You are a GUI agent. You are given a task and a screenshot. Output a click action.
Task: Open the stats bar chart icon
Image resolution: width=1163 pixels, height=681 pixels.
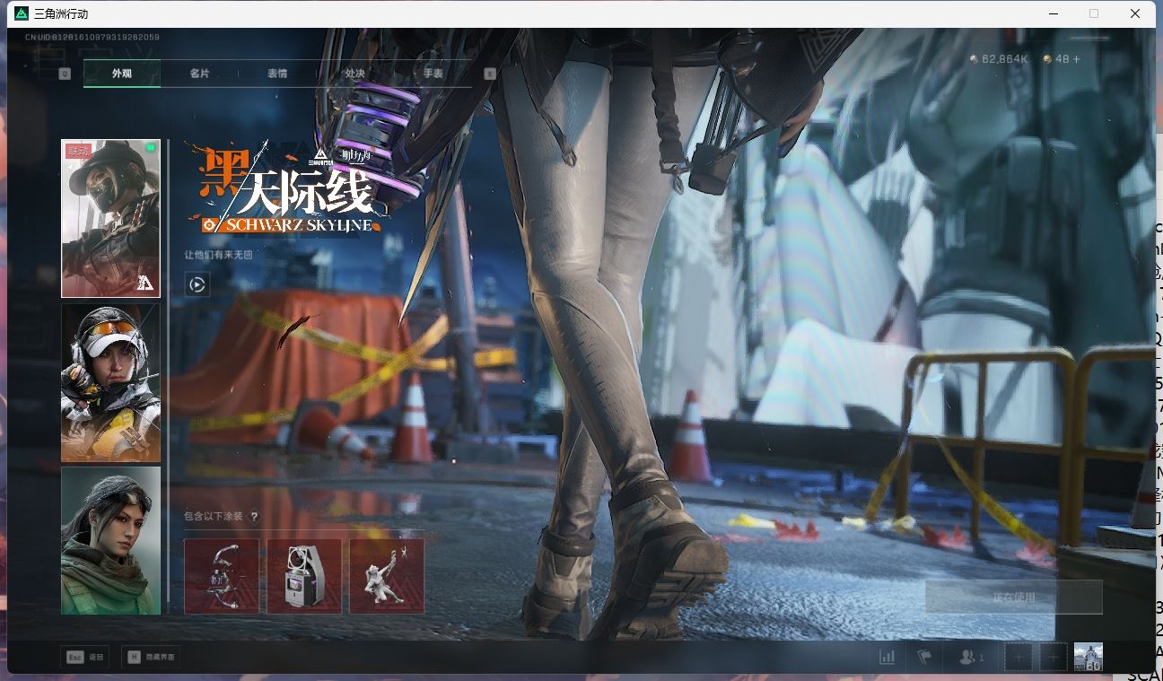pos(887,657)
